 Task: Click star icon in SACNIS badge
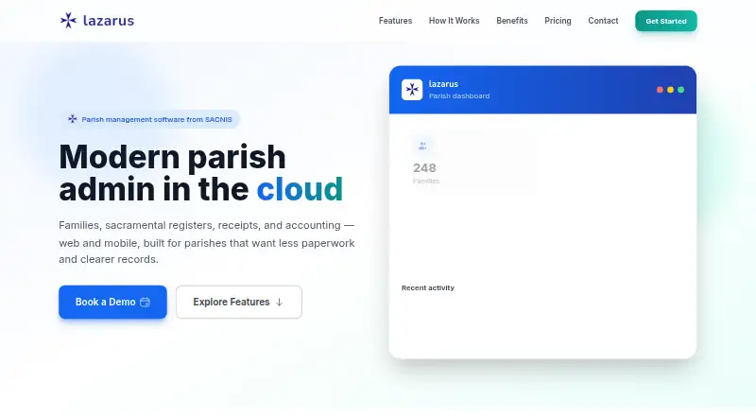pos(73,119)
